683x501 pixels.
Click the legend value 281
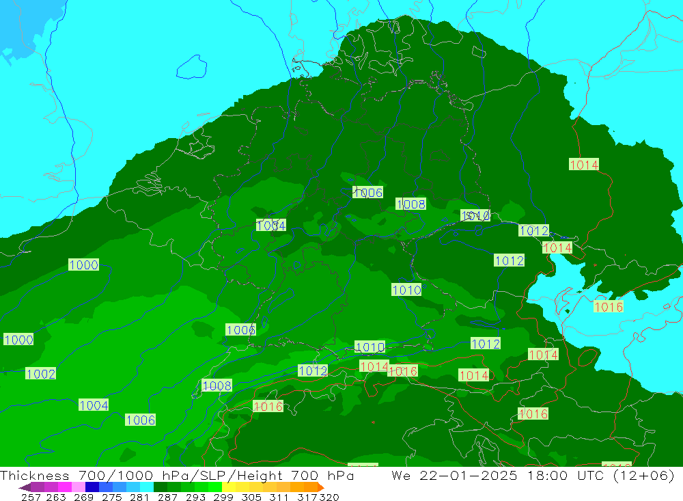click(139, 497)
